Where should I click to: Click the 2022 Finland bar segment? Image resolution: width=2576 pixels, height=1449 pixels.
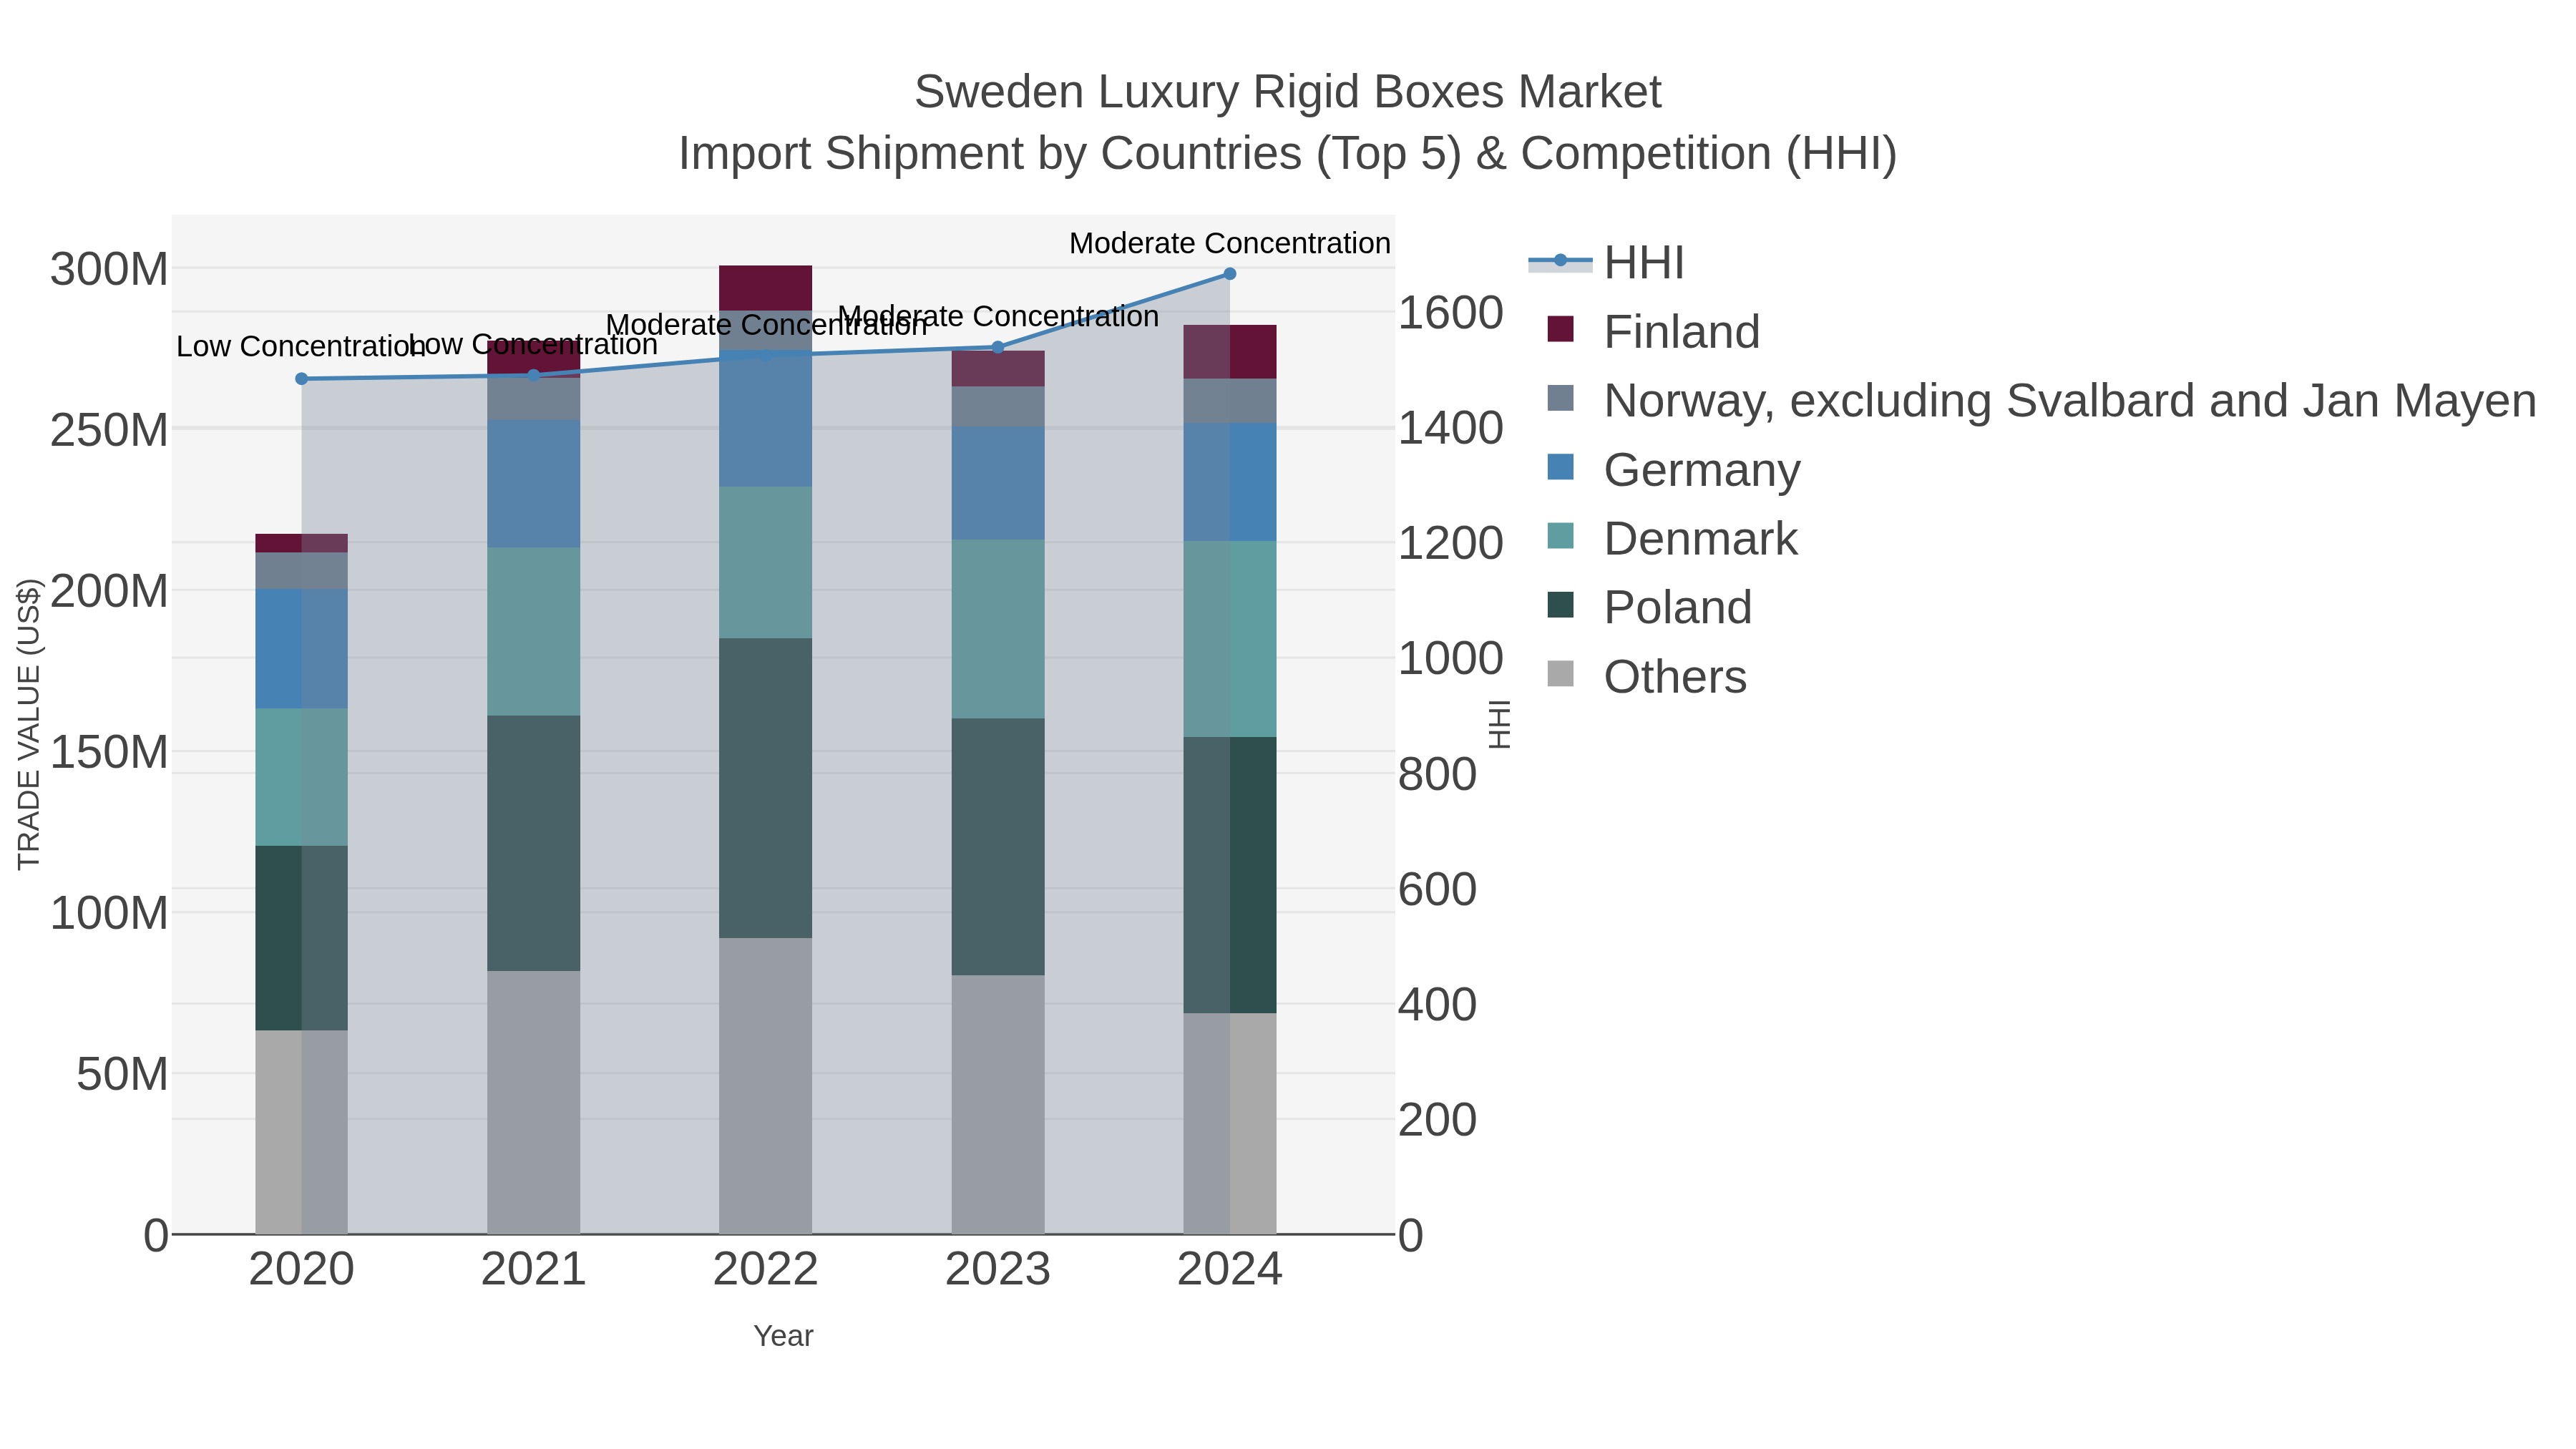click(x=766, y=288)
